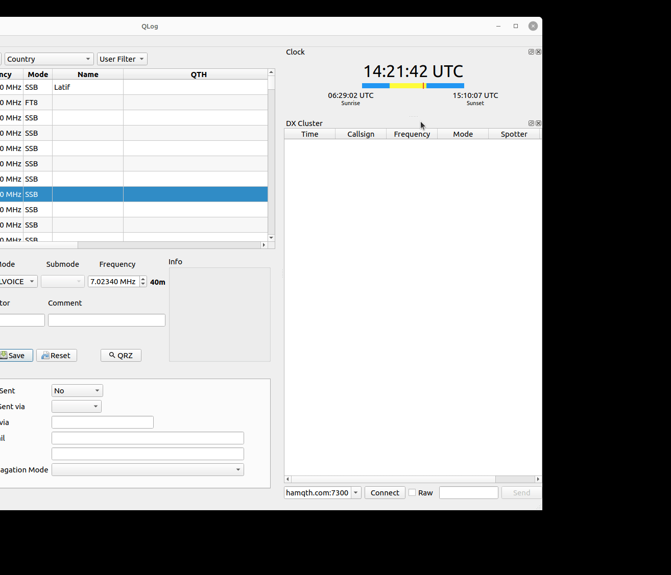
Task: Sort DX Cluster by Mode column
Action: coord(463,134)
